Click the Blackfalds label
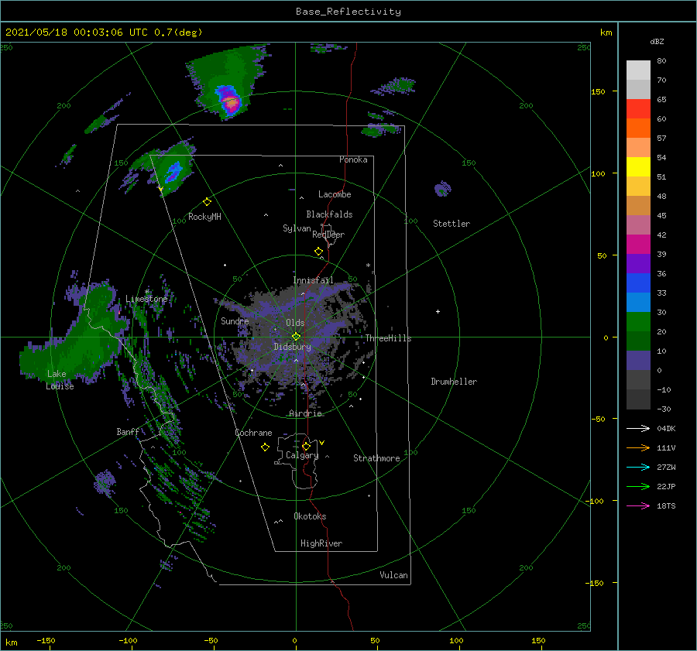This screenshot has width=697, height=651. (329, 214)
